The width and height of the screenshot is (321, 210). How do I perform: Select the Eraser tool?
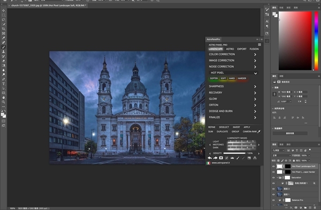pyautogui.click(x=4, y=61)
